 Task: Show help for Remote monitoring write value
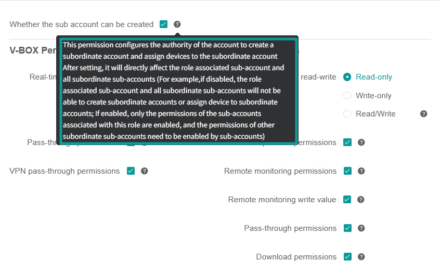pyautogui.click(x=361, y=200)
